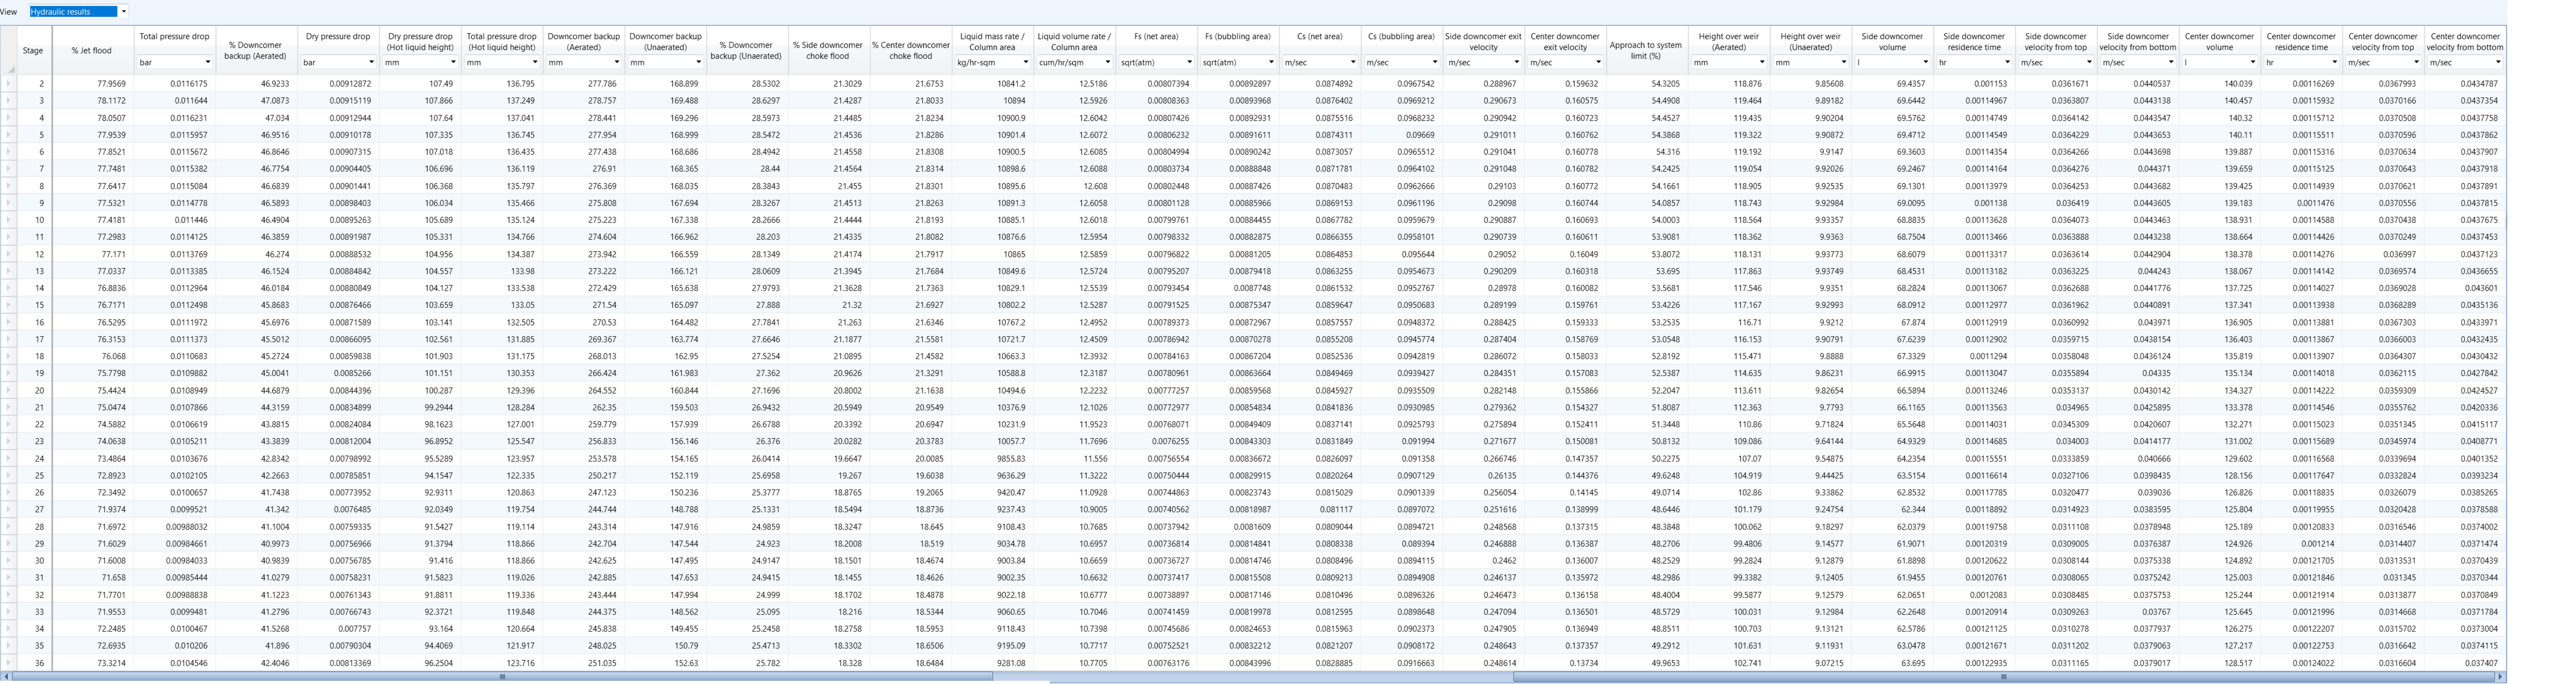Select row indicator arrow for stage 13
Viewport: 2576px width, 684px height.
pyautogui.click(x=8, y=271)
